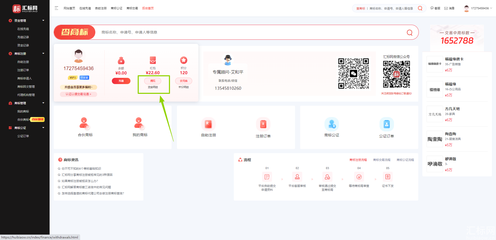Click the magnifier icon in the large 查商标 search bar
Image resolution: width=496 pixels, height=240 pixels.
point(409,32)
